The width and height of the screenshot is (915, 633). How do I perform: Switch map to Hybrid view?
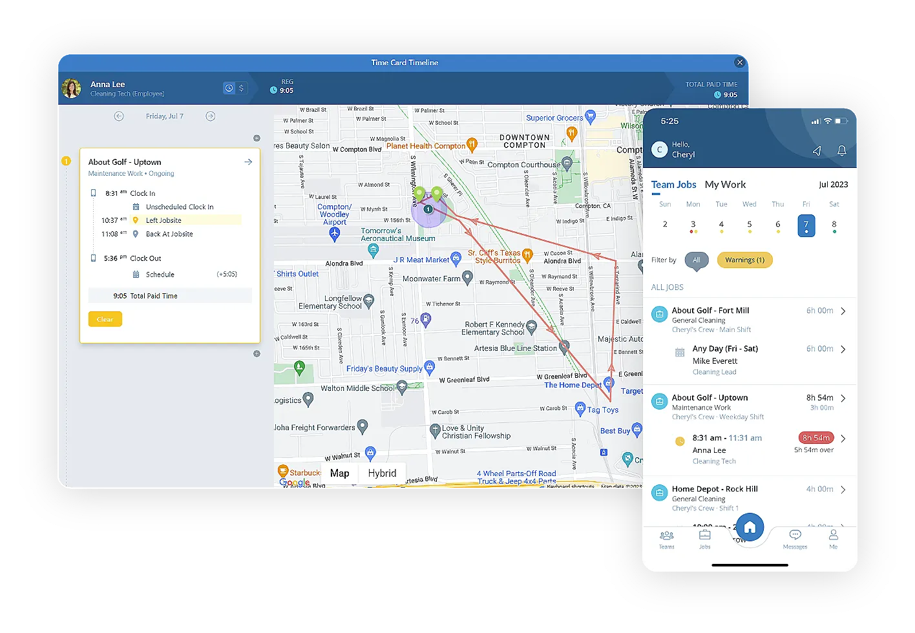pyautogui.click(x=382, y=473)
